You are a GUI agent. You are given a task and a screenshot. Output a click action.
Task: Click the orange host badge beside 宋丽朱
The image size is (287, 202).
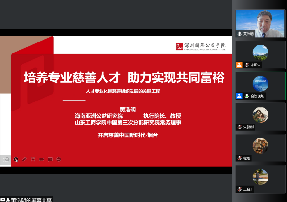pyautogui.click(x=239, y=65)
